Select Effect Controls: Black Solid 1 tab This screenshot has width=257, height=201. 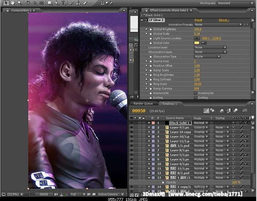[169, 10]
